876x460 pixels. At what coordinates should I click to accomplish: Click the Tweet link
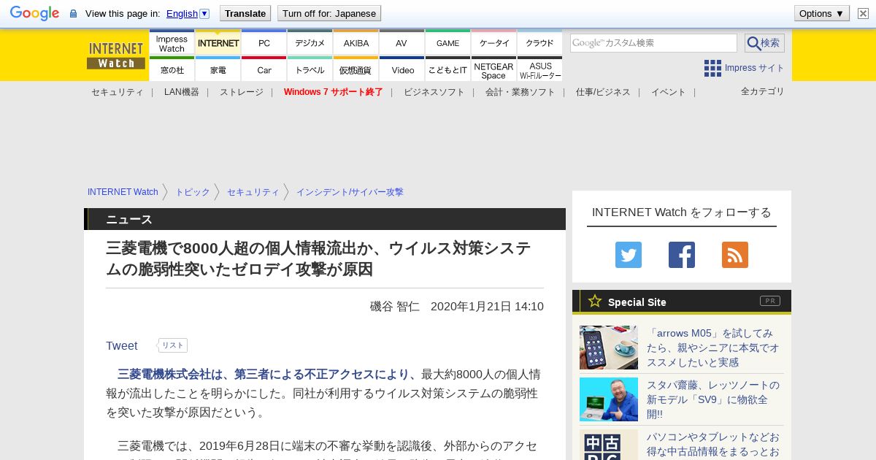coord(122,346)
